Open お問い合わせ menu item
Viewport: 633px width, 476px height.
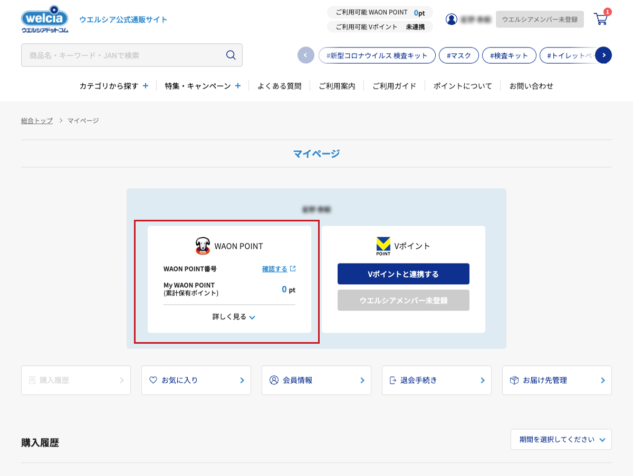[x=531, y=86]
